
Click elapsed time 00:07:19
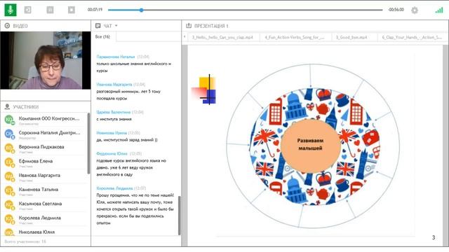[x=95, y=10]
